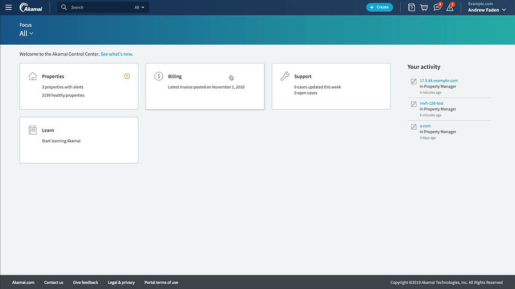
Task: Click the Create button
Action: point(379,7)
